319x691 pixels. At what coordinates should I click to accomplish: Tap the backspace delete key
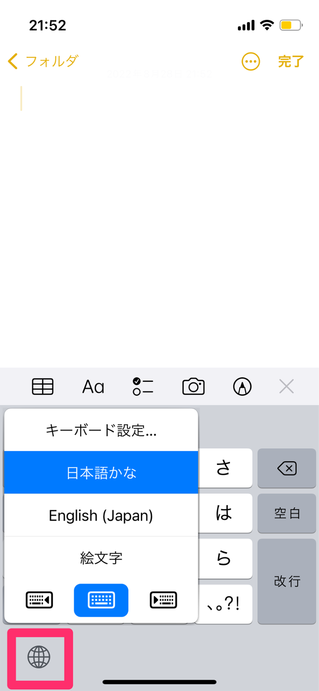(286, 468)
